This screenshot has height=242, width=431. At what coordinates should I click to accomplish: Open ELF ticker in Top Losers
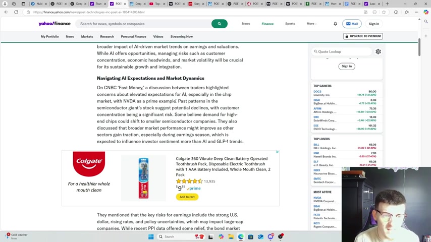pyautogui.click(x=316, y=161)
